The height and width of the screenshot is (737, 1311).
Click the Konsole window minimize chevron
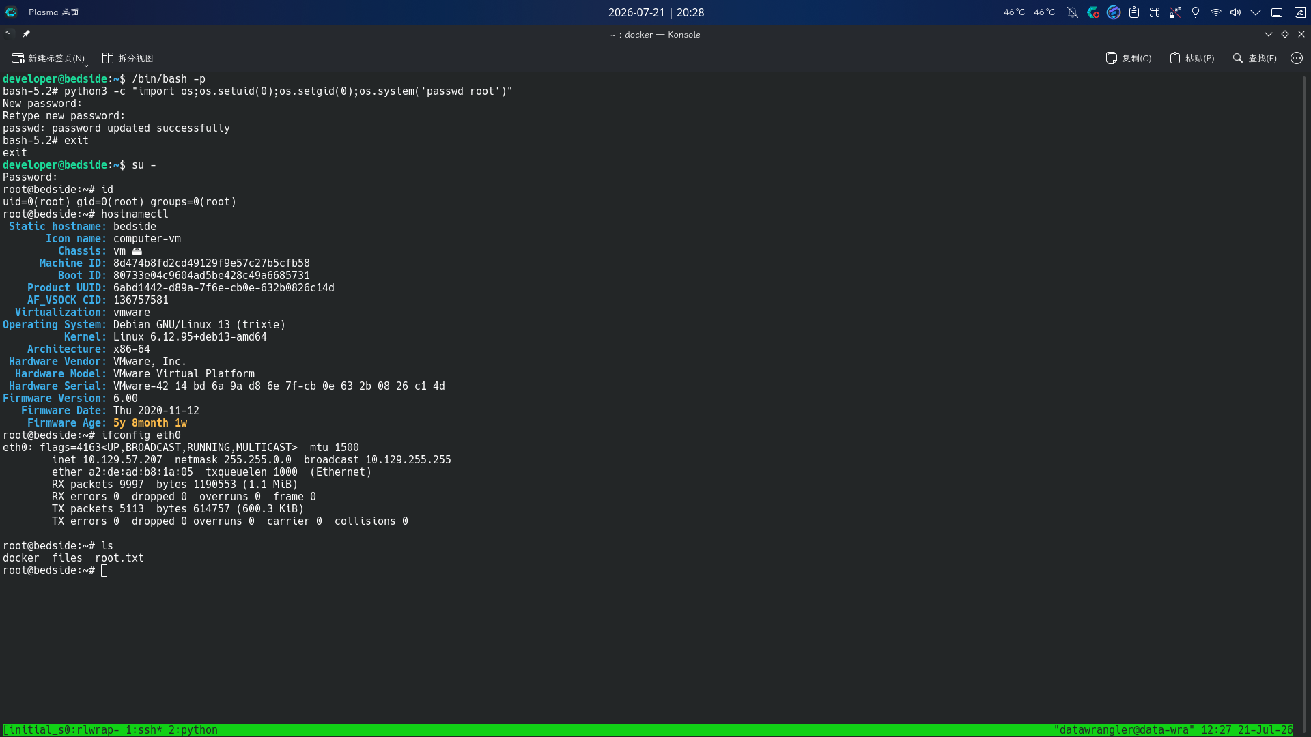pos(1269,34)
